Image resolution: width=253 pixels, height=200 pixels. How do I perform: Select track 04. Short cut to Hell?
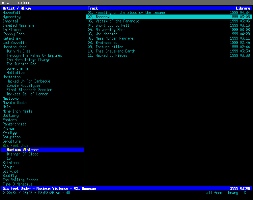coord(169,25)
